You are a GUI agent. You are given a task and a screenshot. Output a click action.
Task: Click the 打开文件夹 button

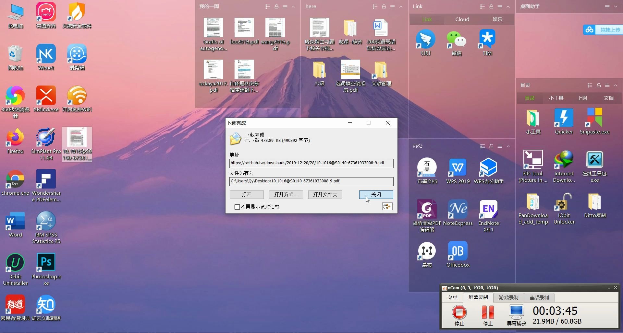coord(325,194)
